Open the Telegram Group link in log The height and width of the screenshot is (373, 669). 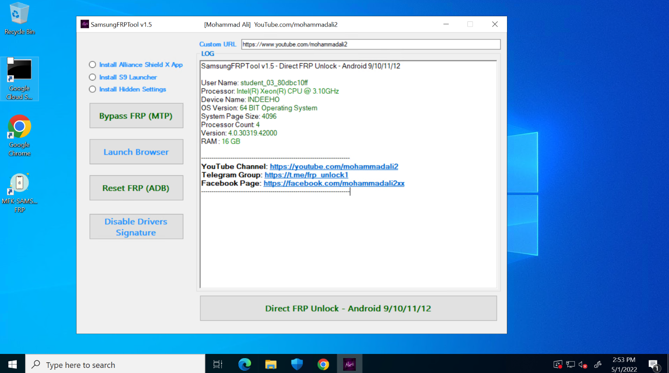306,175
